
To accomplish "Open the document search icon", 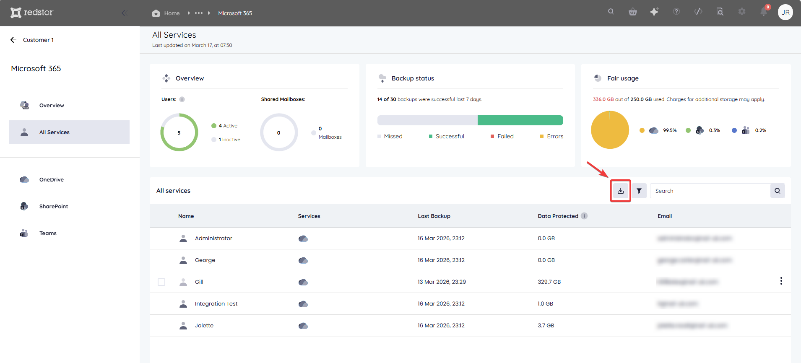I will 720,12.
